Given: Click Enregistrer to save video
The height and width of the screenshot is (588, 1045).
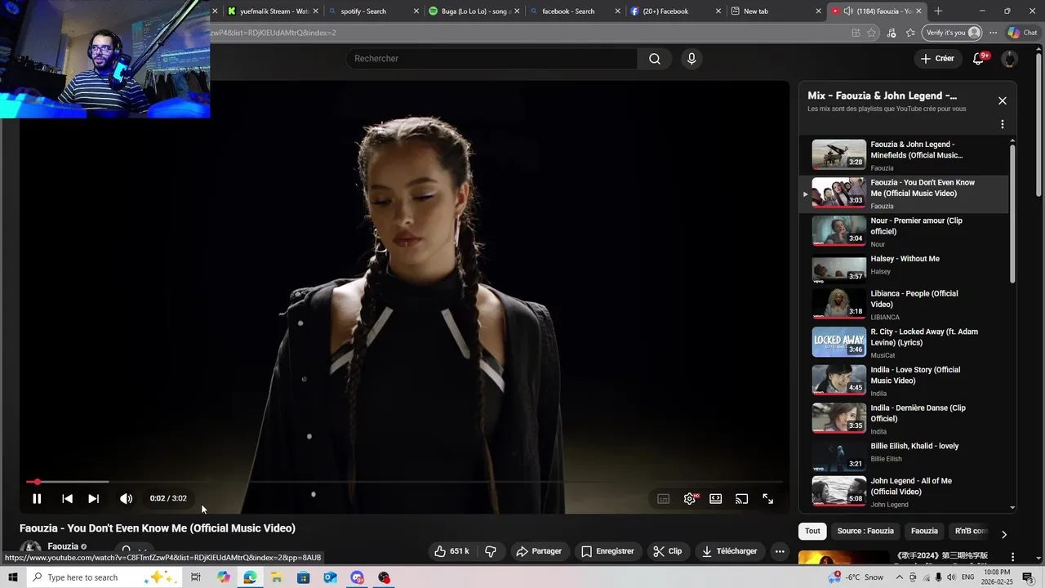Looking at the screenshot, I should [x=607, y=551].
